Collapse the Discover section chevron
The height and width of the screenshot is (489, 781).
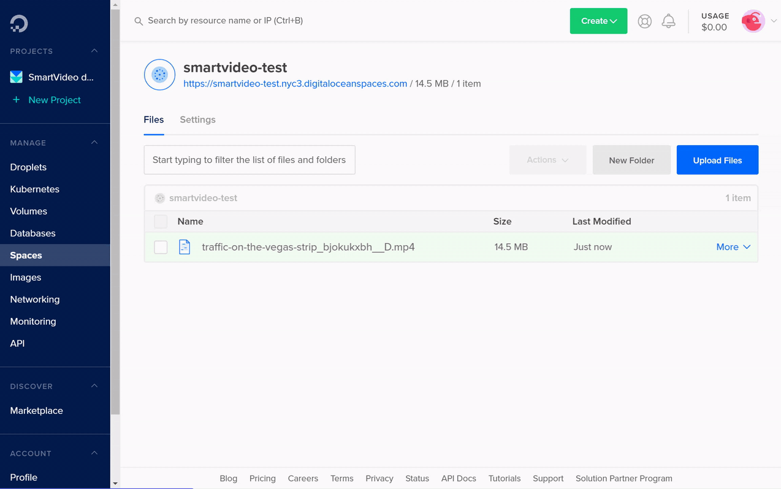pyautogui.click(x=94, y=386)
